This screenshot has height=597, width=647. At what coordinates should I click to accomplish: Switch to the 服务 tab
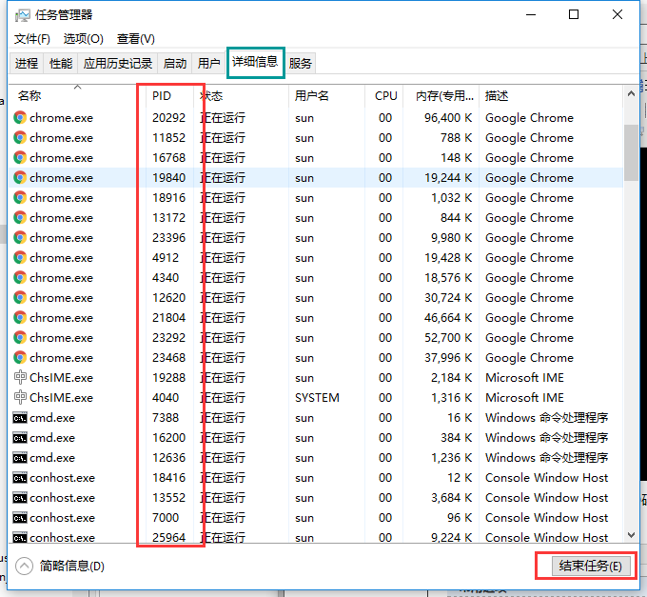pos(300,63)
